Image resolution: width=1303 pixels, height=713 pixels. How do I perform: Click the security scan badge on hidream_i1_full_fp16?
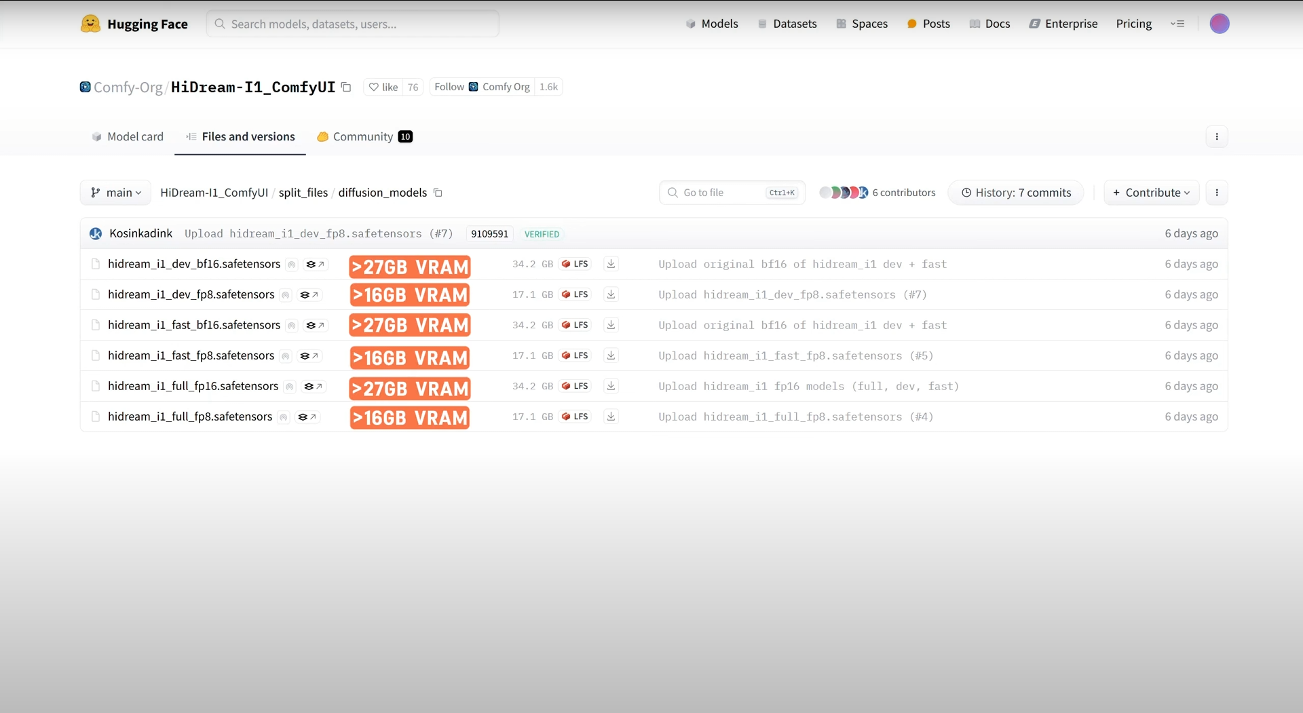point(290,387)
